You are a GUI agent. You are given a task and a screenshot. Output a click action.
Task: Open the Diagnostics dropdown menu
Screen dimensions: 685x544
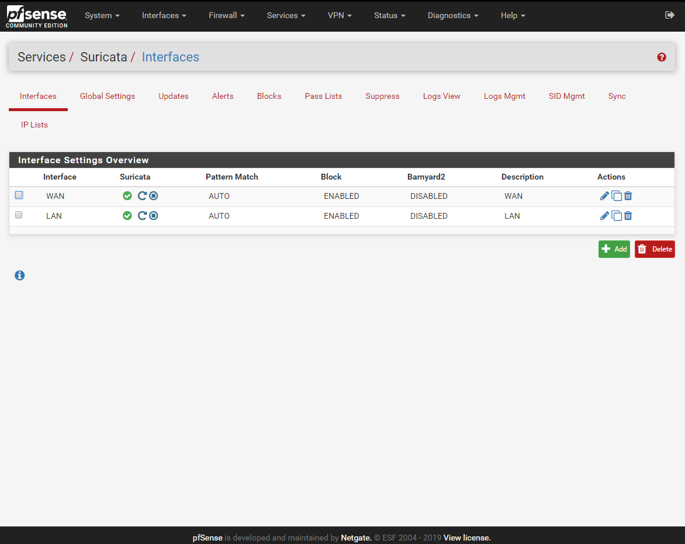point(452,16)
